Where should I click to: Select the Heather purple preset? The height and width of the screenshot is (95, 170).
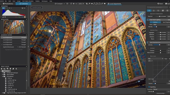pyautogui.click(x=11, y=89)
